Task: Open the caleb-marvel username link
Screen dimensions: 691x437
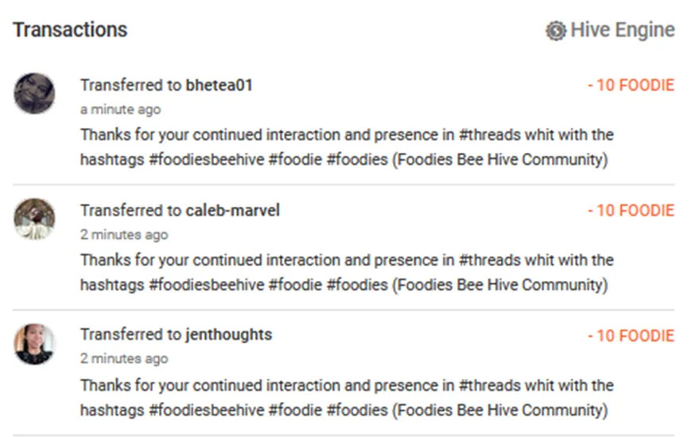Action: pyautogui.click(x=232, y=210)
